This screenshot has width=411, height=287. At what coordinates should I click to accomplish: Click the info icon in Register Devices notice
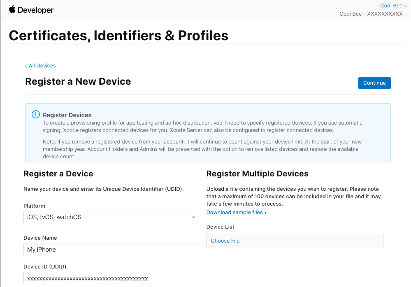[x=36, y=115]
